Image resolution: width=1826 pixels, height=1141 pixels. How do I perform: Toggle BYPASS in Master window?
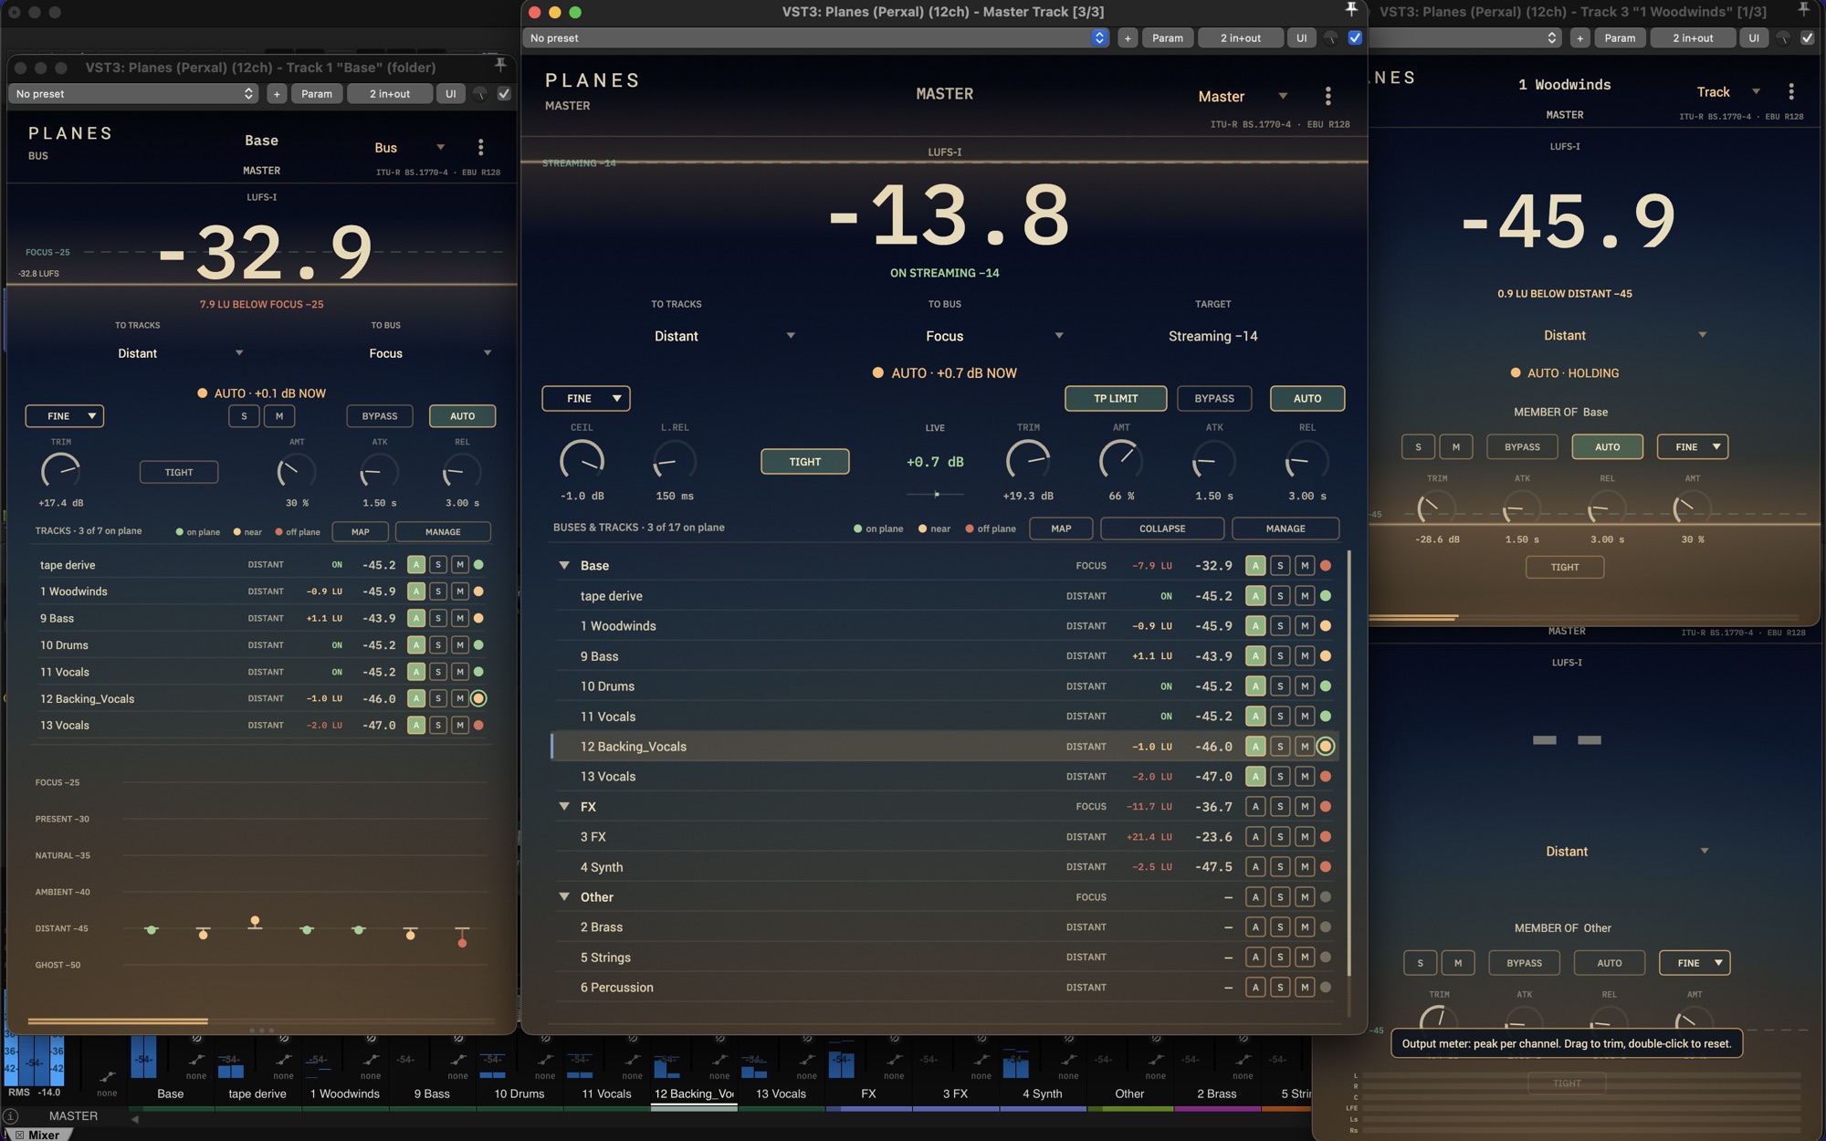(x=1214, y=399)
